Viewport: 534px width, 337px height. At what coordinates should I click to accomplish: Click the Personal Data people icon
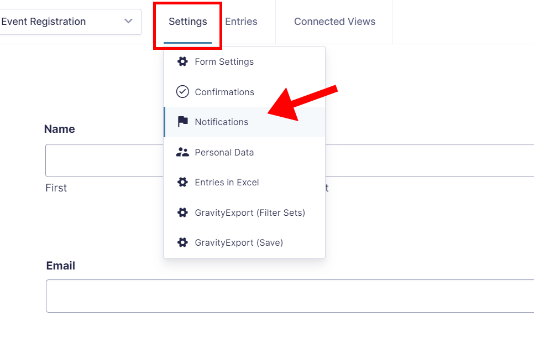click(x=182, y=152)
